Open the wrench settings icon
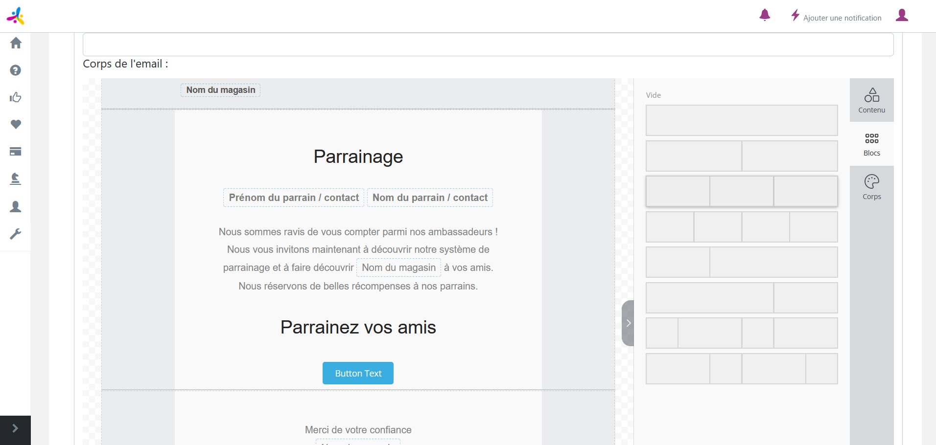 [x=16, y=234]
